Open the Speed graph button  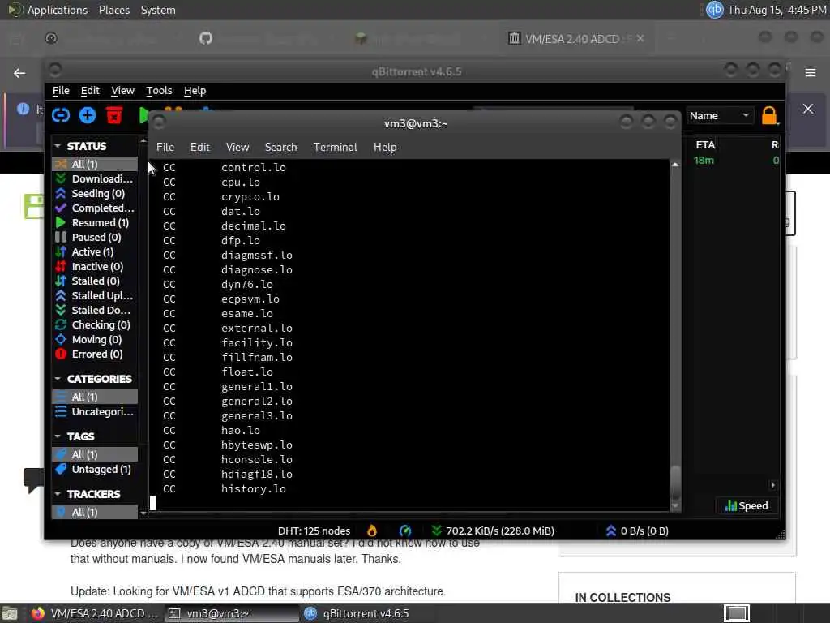point(747,505)
